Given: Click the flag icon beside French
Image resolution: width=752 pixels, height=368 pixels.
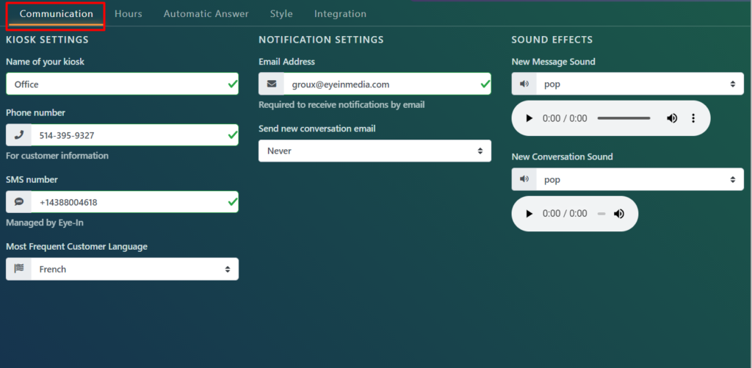Looking at the screenshot, I should click(19, 269).
